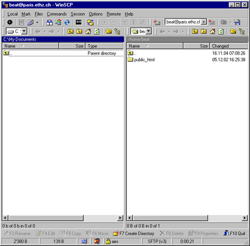Screen dimensions: 250x246
Task: Open the Files menu
Action: (39, 14)
